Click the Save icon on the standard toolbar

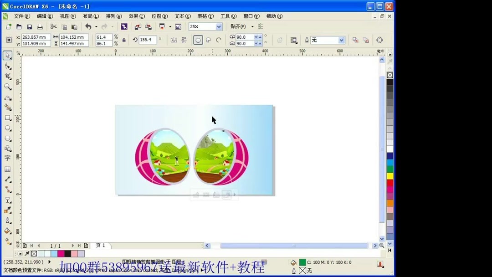[30, 26]
